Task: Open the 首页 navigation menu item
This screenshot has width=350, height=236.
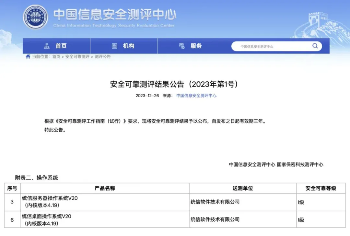Action: click(56, 46)
